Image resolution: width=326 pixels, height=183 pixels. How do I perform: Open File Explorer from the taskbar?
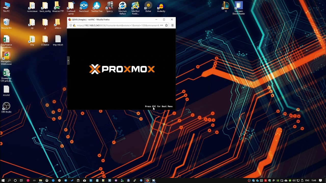(40, 180)
